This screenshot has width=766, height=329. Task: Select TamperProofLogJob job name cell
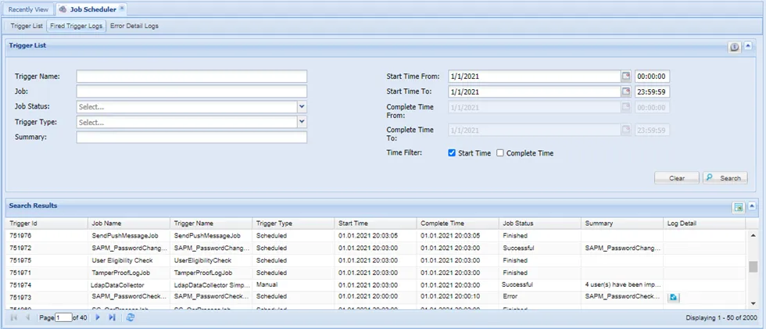129,273
